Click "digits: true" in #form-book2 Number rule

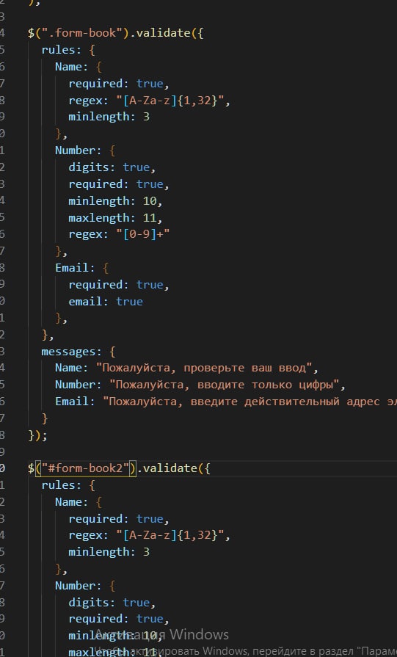pyautogui.click(x=109, y=602)
